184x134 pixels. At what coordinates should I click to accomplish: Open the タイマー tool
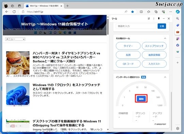click(128, 46)
